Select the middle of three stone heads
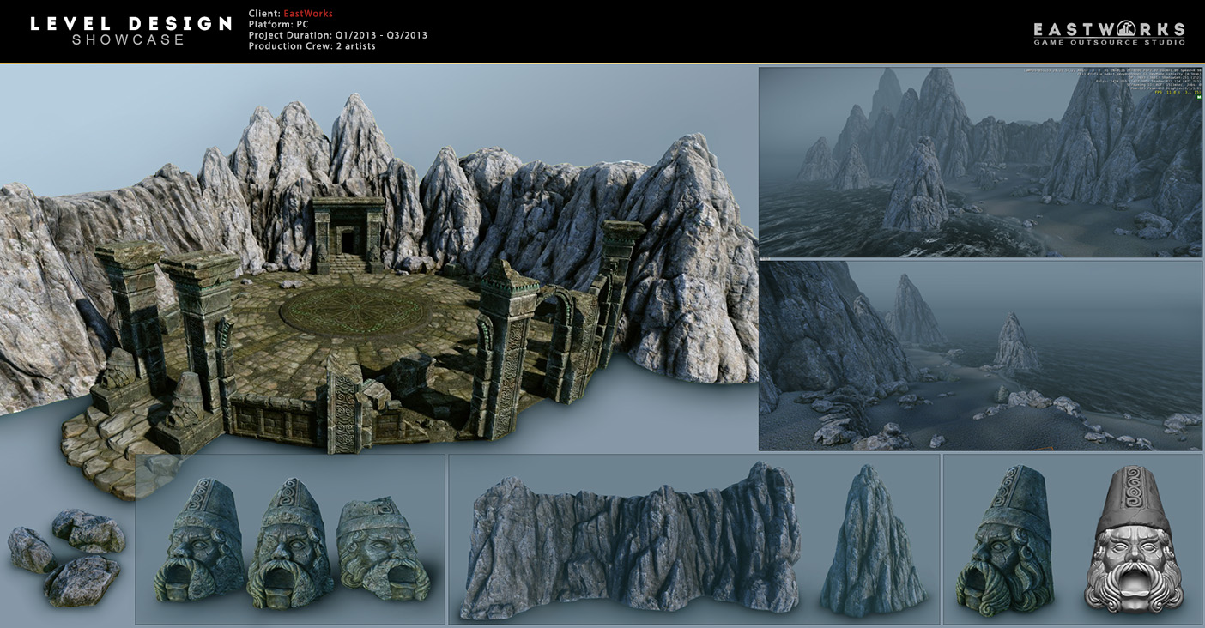 click(290, 542)
